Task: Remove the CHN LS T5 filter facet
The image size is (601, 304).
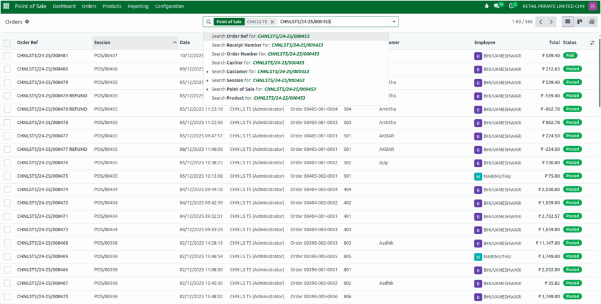Action: tap(272, 22)
